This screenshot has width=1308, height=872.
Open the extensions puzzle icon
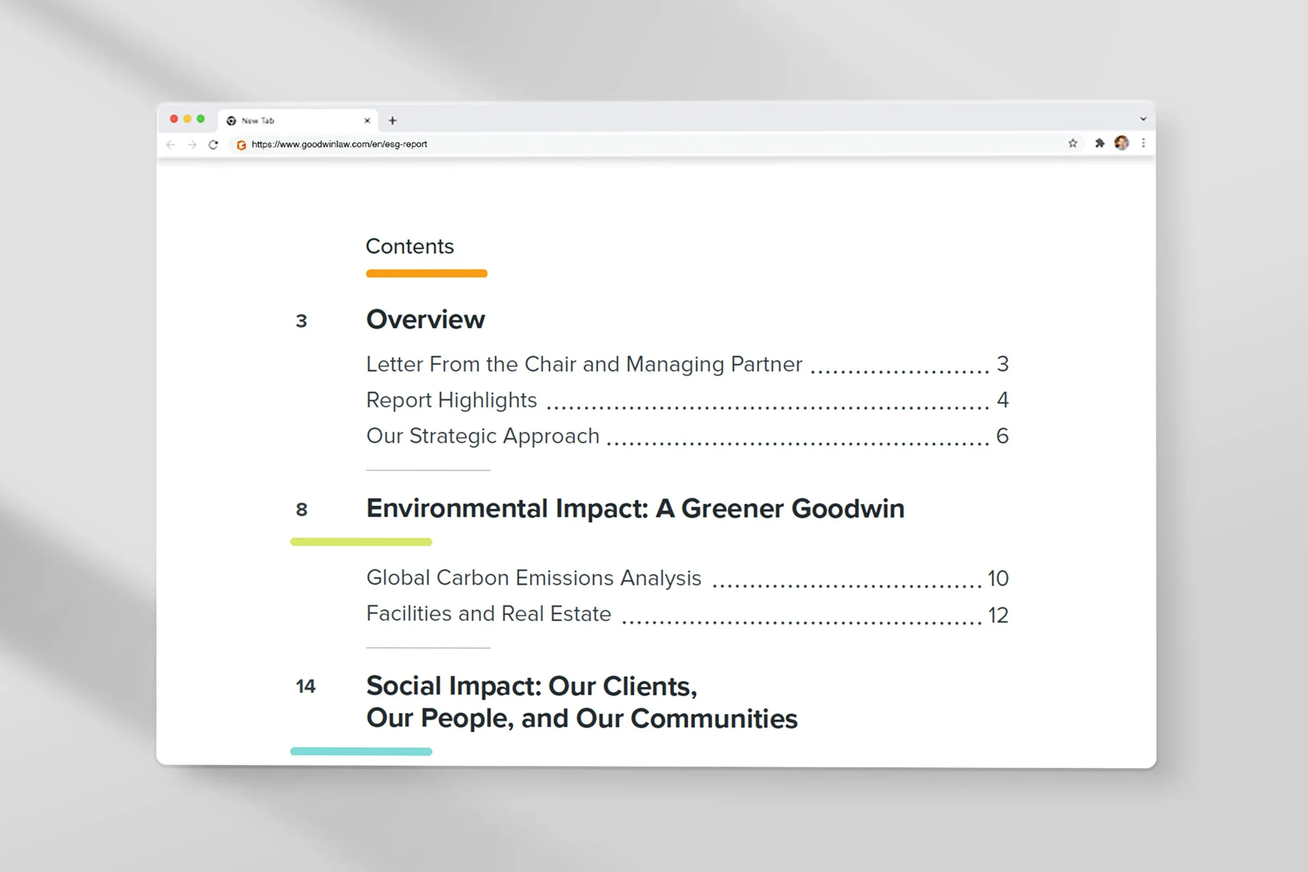[x=1099, y=143]
